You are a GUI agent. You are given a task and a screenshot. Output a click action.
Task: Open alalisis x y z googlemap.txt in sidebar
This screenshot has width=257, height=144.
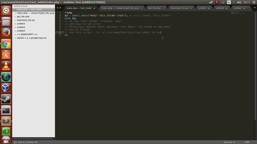pos(34,38)
